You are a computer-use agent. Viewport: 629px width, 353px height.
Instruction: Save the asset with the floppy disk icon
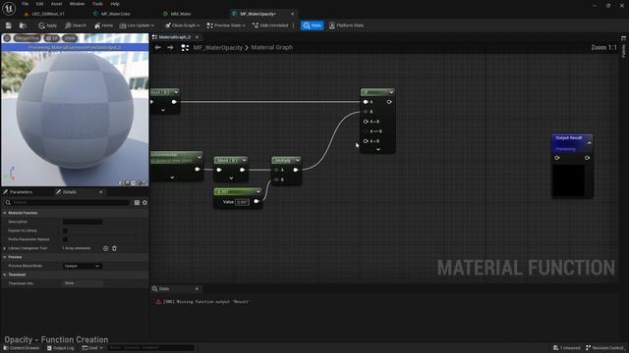pyautogui.click(x=9, y=25)
